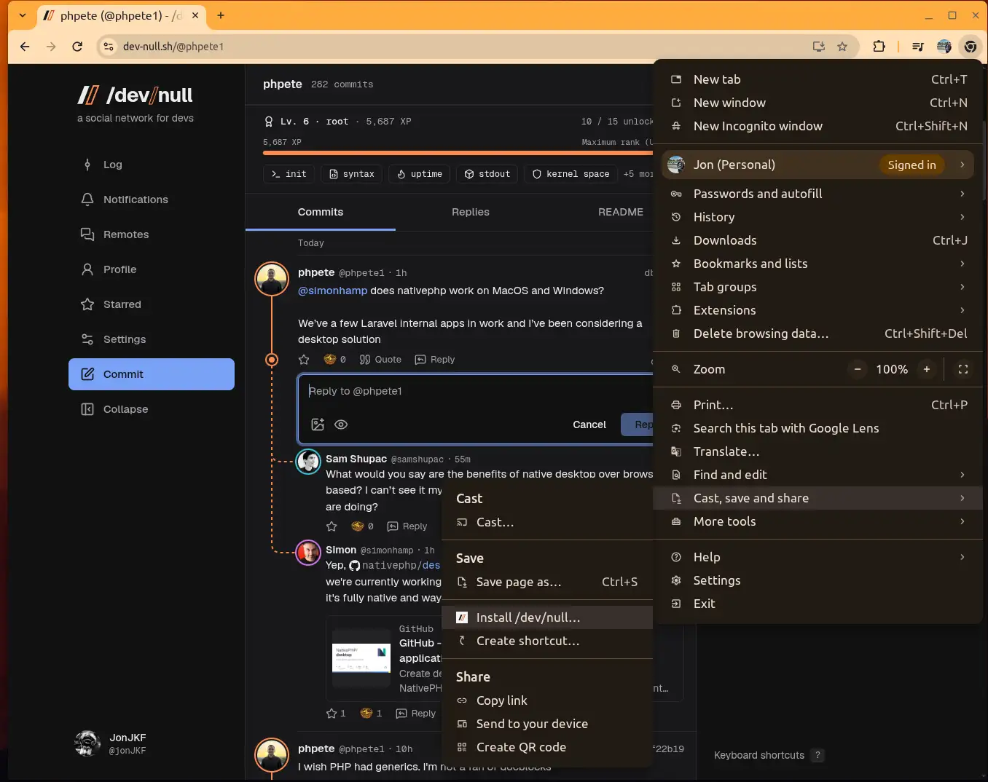
Task: Open the tab search dropdown arrow
Action: point(23,15)
